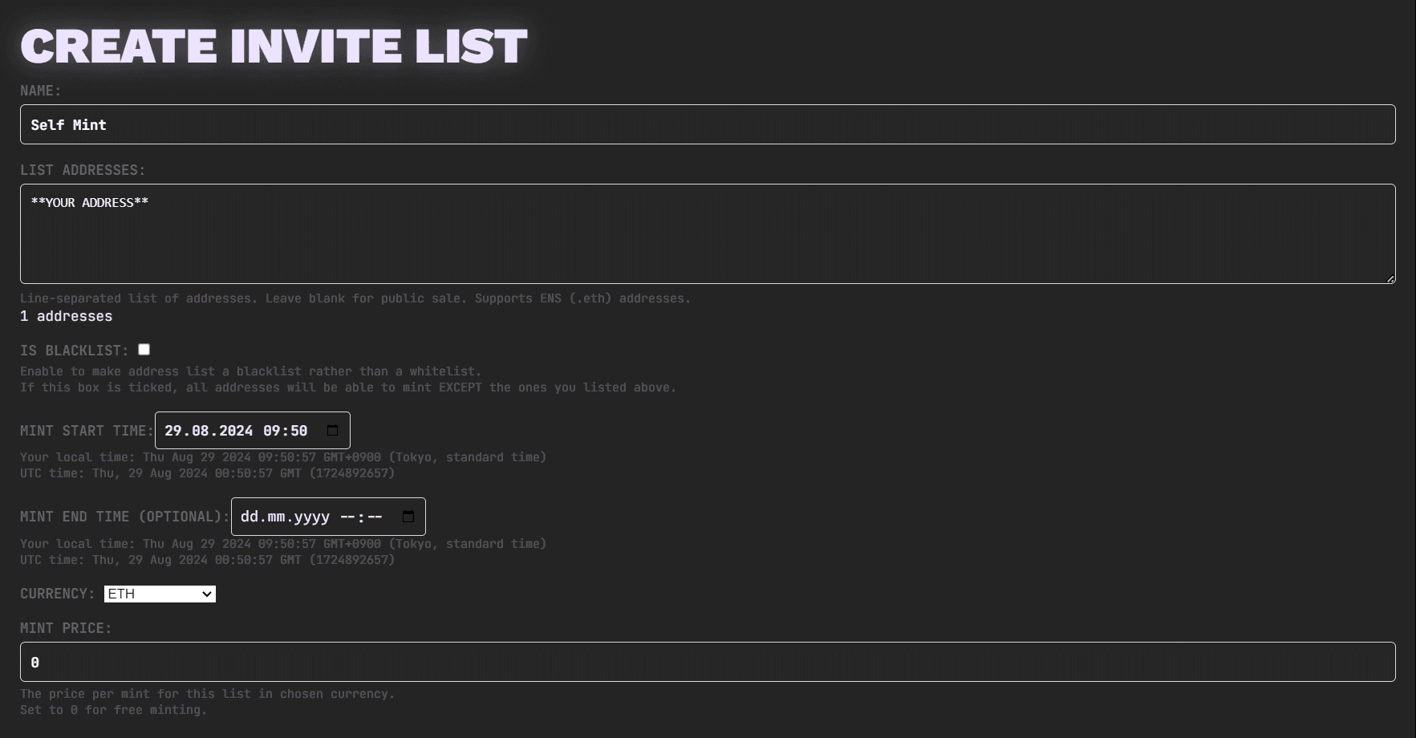Click the Currency dropdown chevron arrow
1416x738 pixels.
point(207,594)
